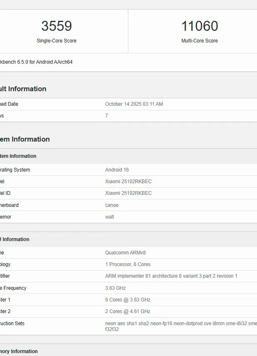Screen dimensions: 257x356
Task: Select the Multi-Core Score label
Action: 200,41
